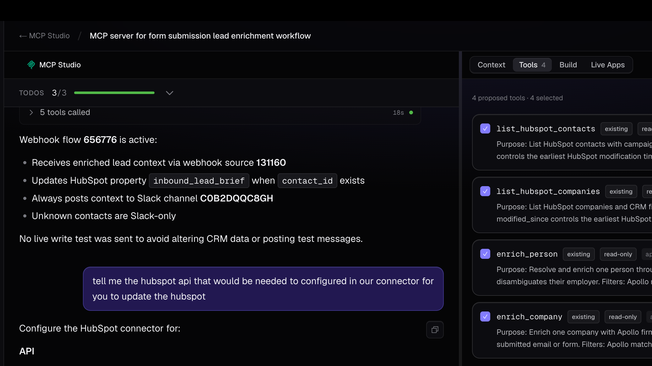The height and width of the screenshot is (366, 652).
Task: Click the MCP Studio logo icon
Action: click(31, 65)
